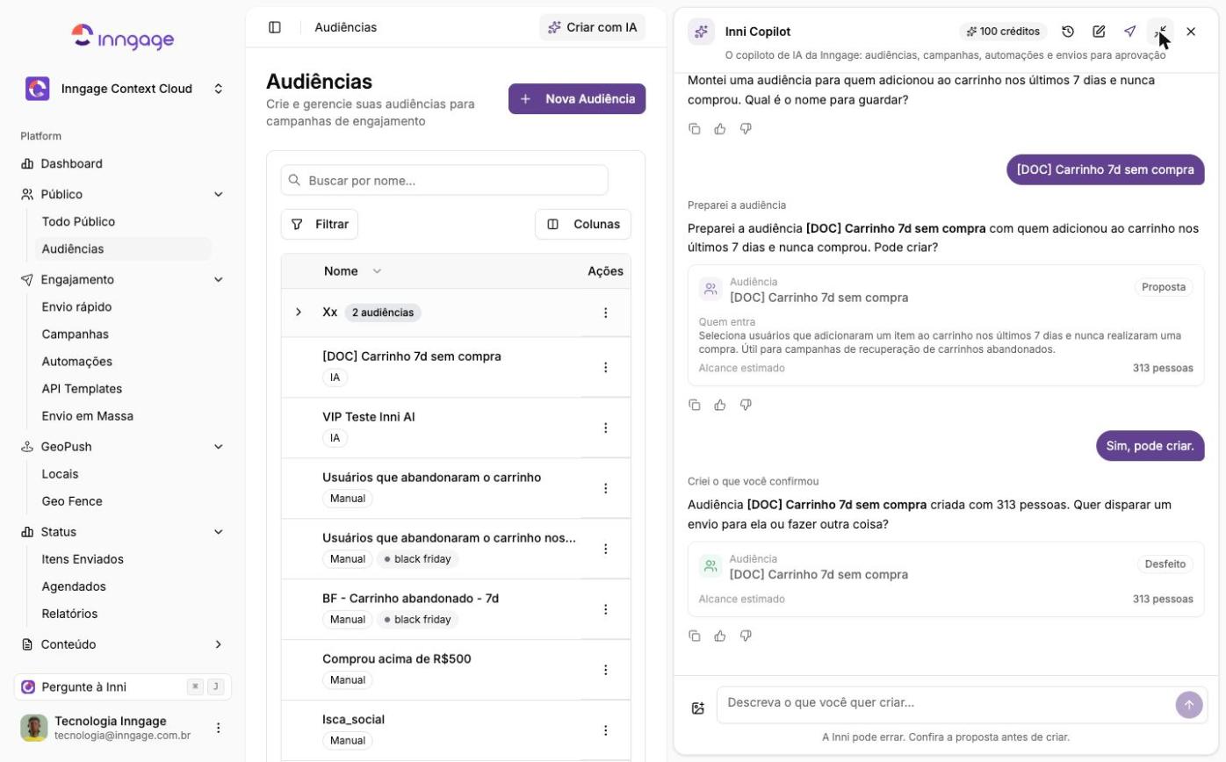This screenshot has height=762, width=1226.
Task: Toggle the sidebar panel icon
Action: (x=275, y=27)
